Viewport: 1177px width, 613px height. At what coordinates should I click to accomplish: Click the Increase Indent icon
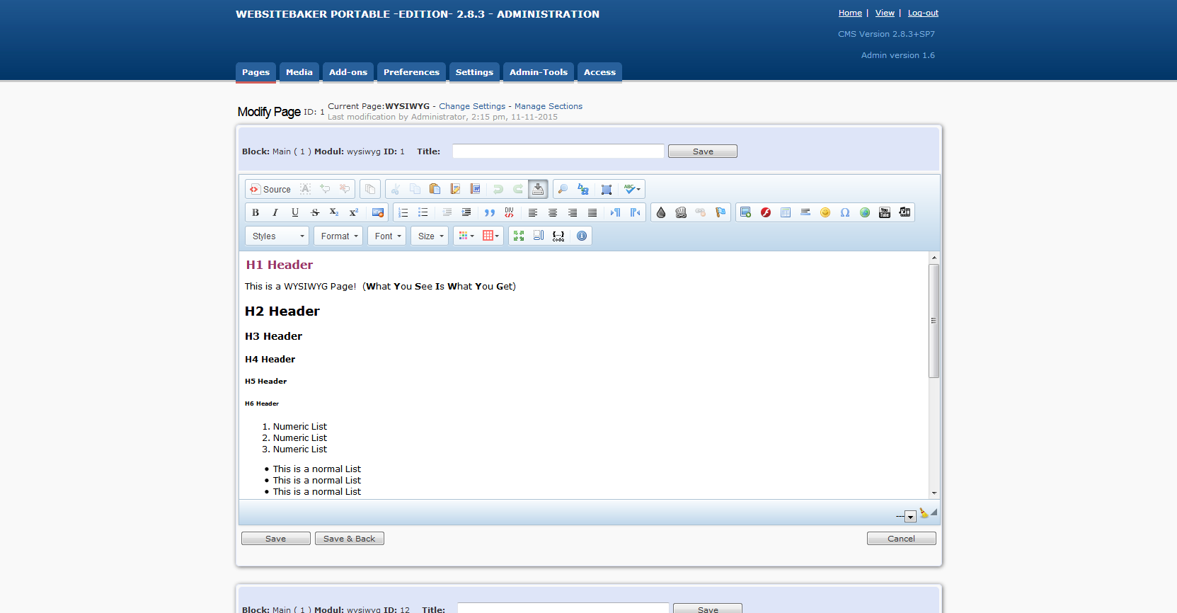coord(466,212)
